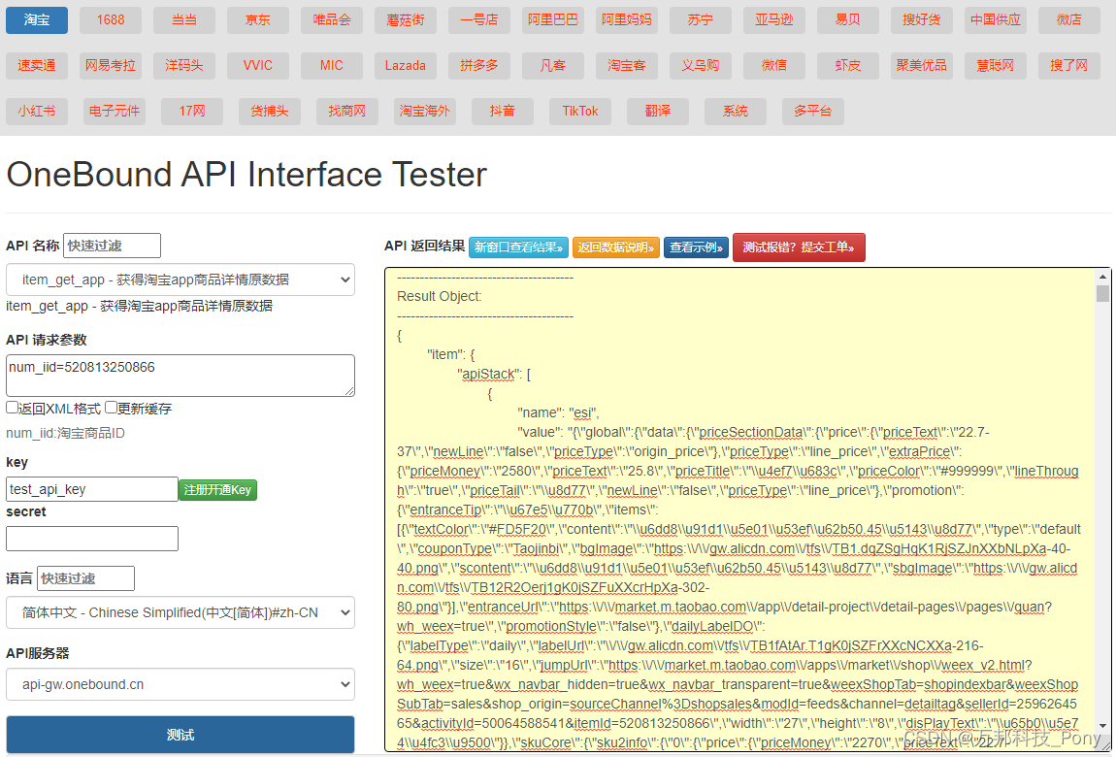Screen dimensions: 1116x757
Task: Select the 淘宝海外 tab
Action: tap(425, 111)
